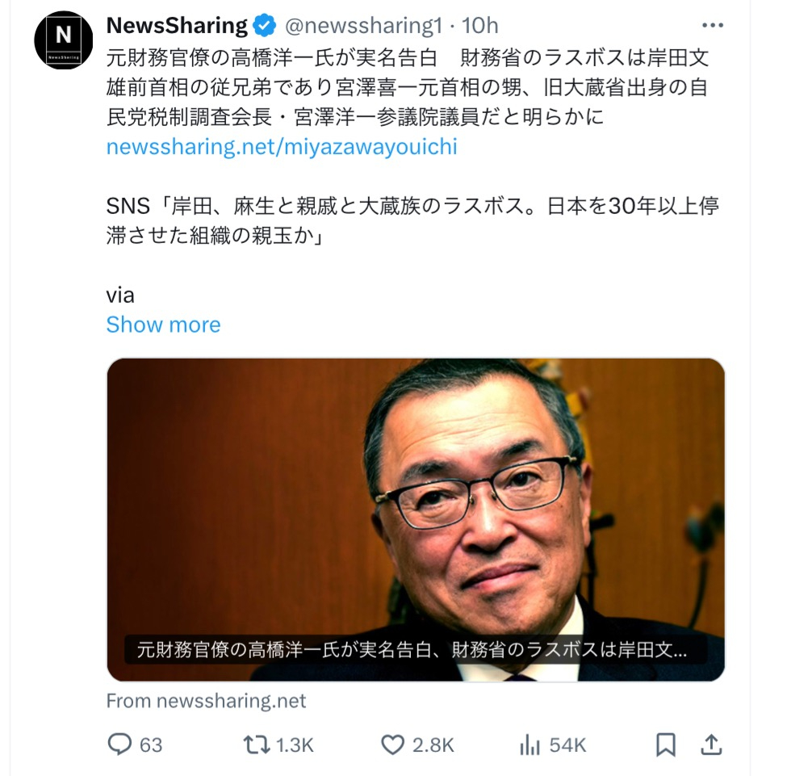Click the 10h timestamp

pyautogui.click(x=479, y=26)
